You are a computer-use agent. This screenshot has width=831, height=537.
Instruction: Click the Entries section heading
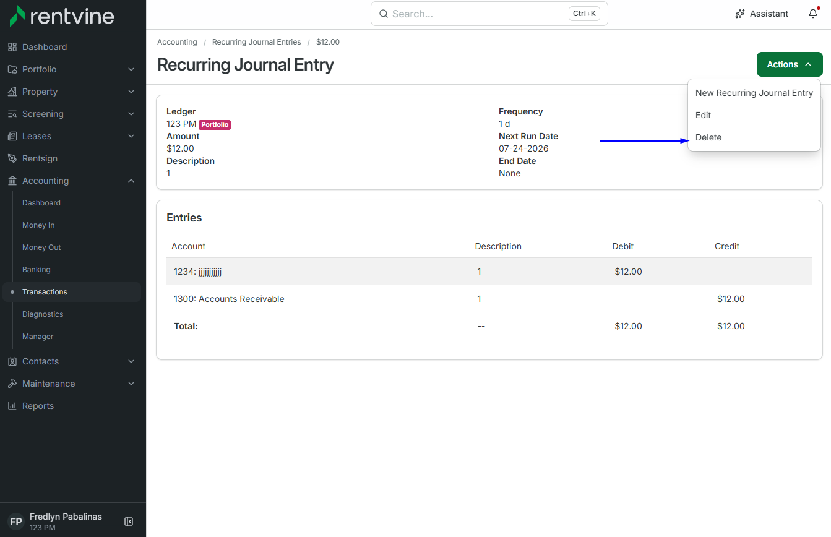click(184, 218)
